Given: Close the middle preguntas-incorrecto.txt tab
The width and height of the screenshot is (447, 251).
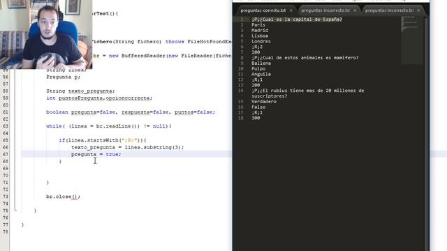Looking at the screenshot, I should coord(355,10).
